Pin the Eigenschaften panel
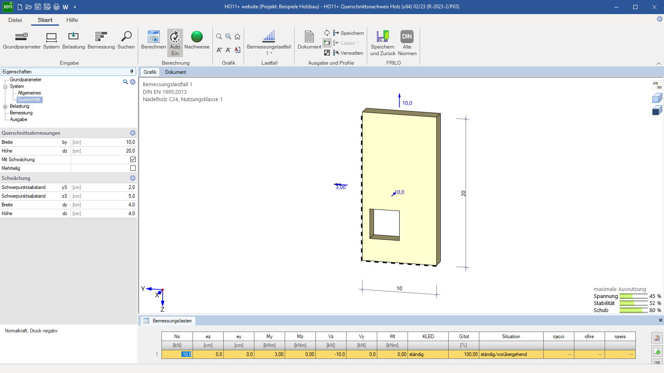664x373 pixels. (x=132, y=72)
